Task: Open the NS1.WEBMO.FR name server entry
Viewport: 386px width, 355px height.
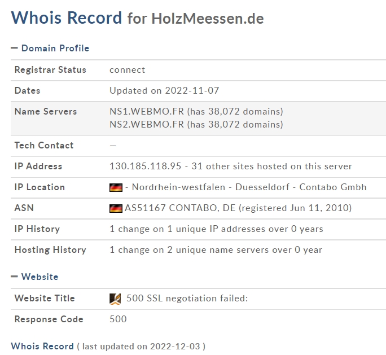Action: 147,112
